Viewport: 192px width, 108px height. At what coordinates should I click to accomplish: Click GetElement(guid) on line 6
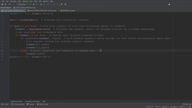tap(40, 29)
